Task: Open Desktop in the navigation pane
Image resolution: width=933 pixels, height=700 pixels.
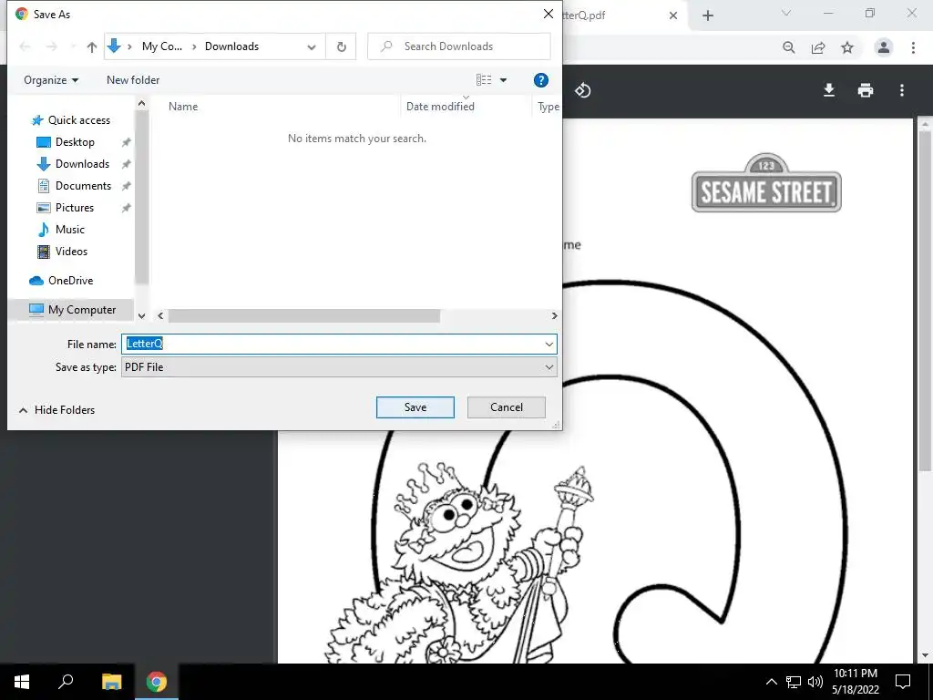Action: (x=75, y=142)
